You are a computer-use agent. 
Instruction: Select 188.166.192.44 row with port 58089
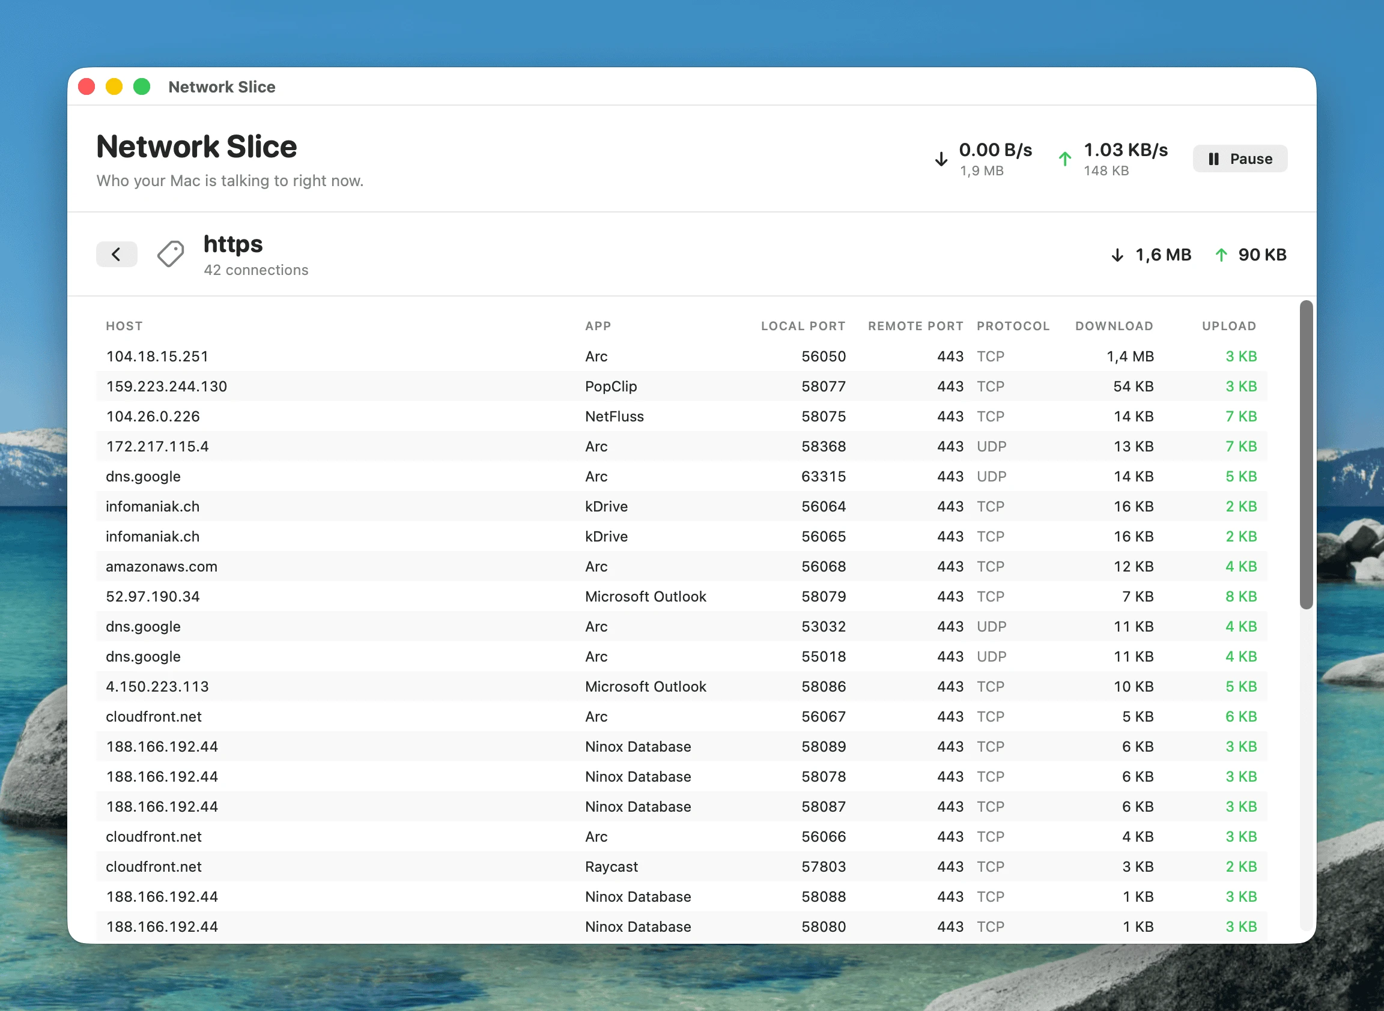[x=682, y=746]
